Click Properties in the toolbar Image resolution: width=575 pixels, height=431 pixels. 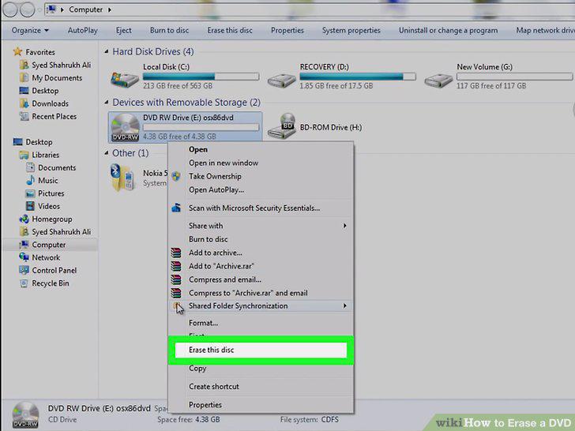pos(287,31)
